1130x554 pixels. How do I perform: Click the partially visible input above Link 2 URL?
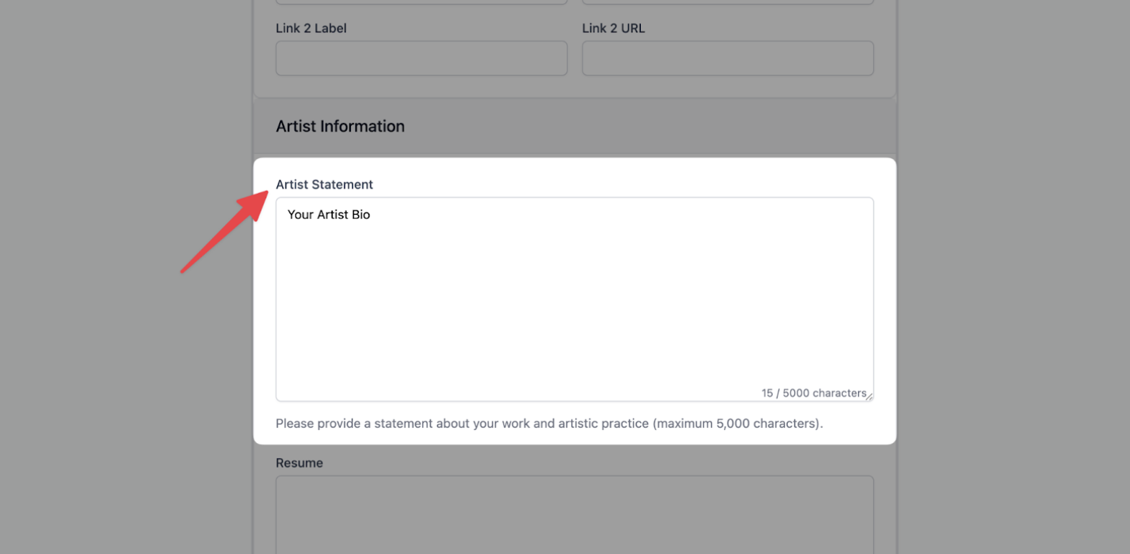728,2
